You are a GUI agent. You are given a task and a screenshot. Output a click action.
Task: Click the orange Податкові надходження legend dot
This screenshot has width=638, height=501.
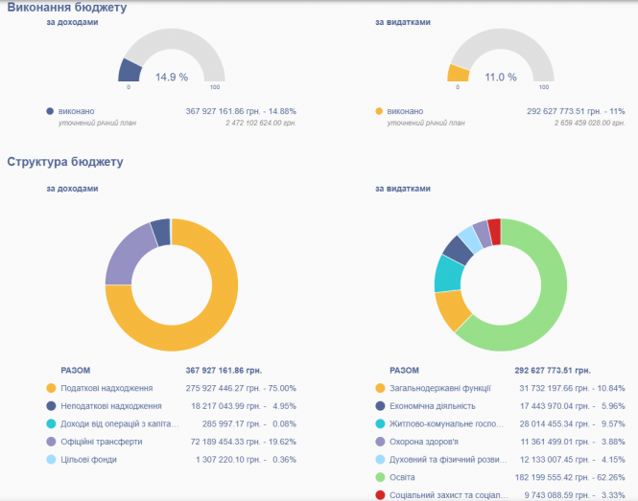click(x=51, y=388)
